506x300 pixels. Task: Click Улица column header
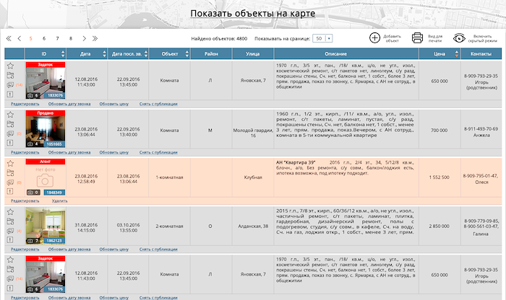(x=253, y=54)
